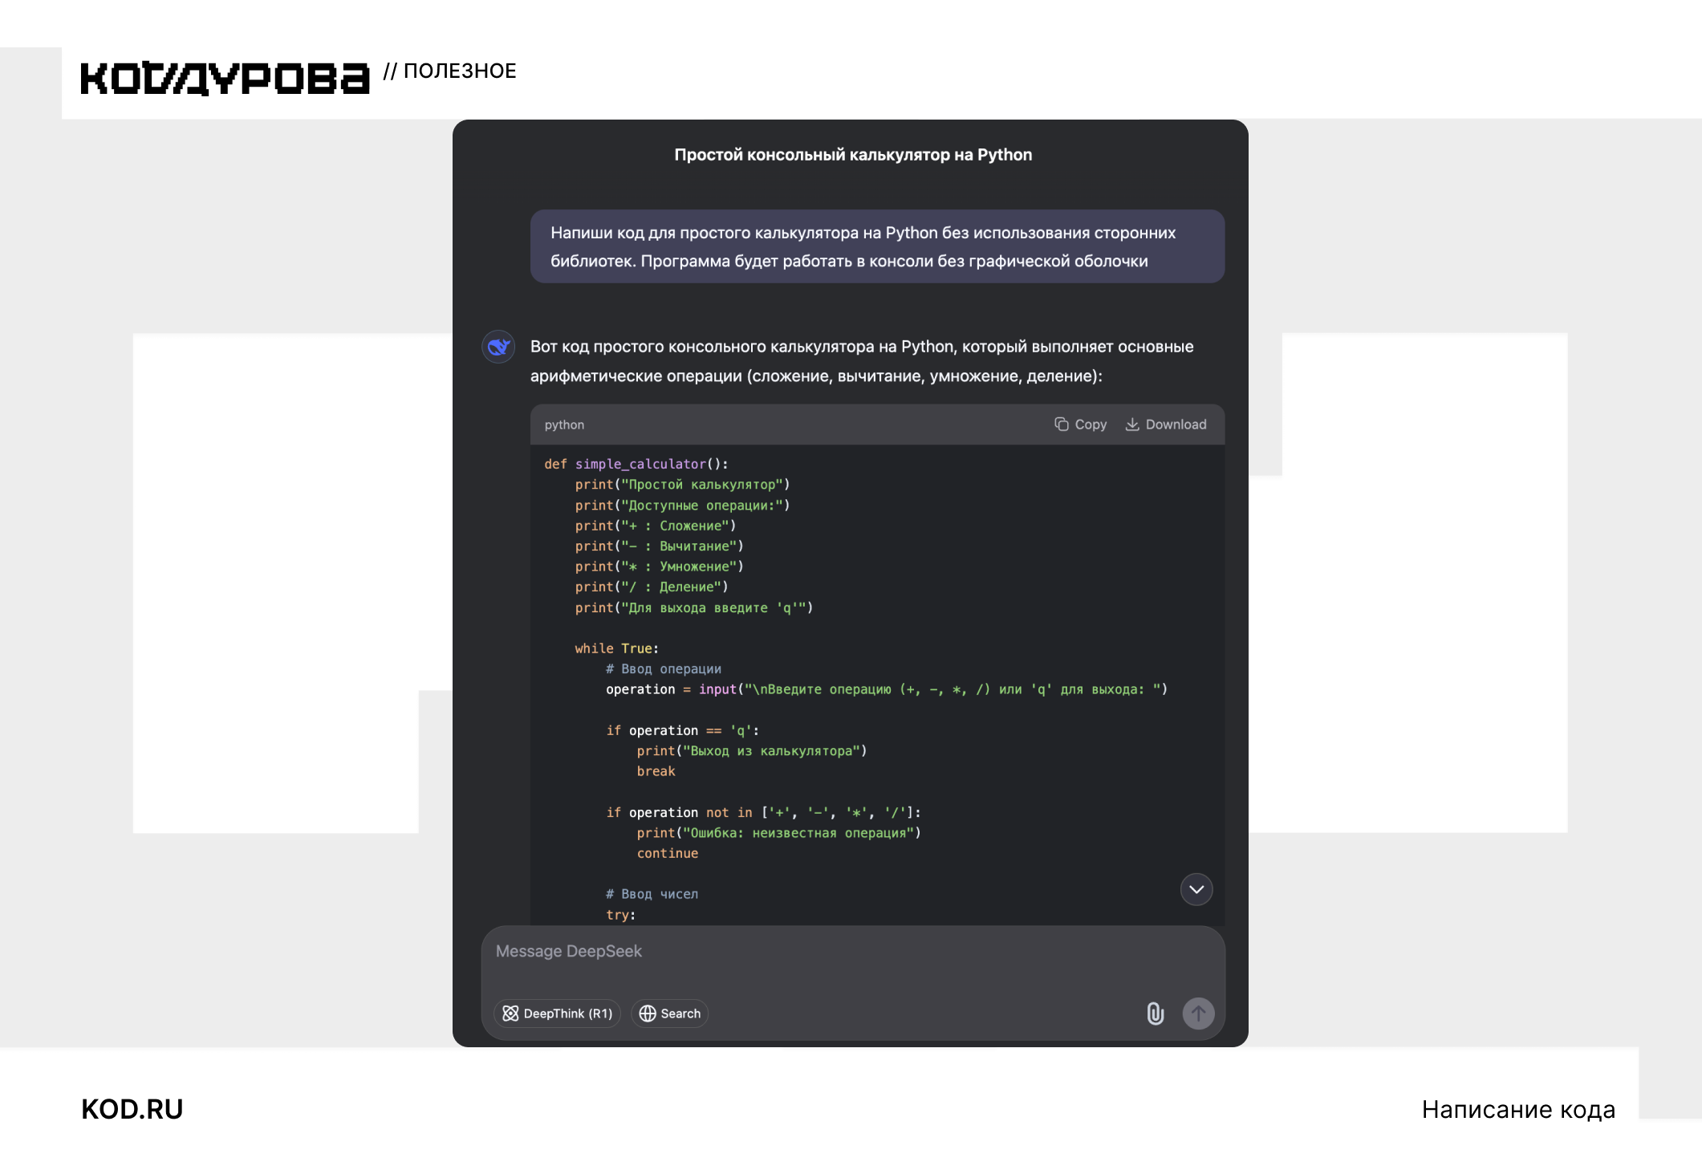The width and height of the screenshot is (1702, 1166).
Task: Click the KOD.RU footer text
Action: (x=132, y=1109)
